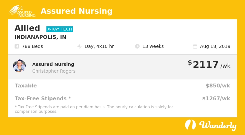The image size is (245, 135).
Task: Click the 13 weeks duration text
Action: [x=153, y=46]
